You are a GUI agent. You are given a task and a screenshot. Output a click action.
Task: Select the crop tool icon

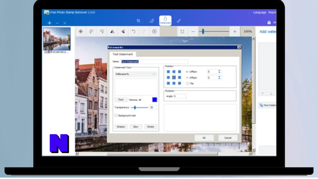[138, 21]
